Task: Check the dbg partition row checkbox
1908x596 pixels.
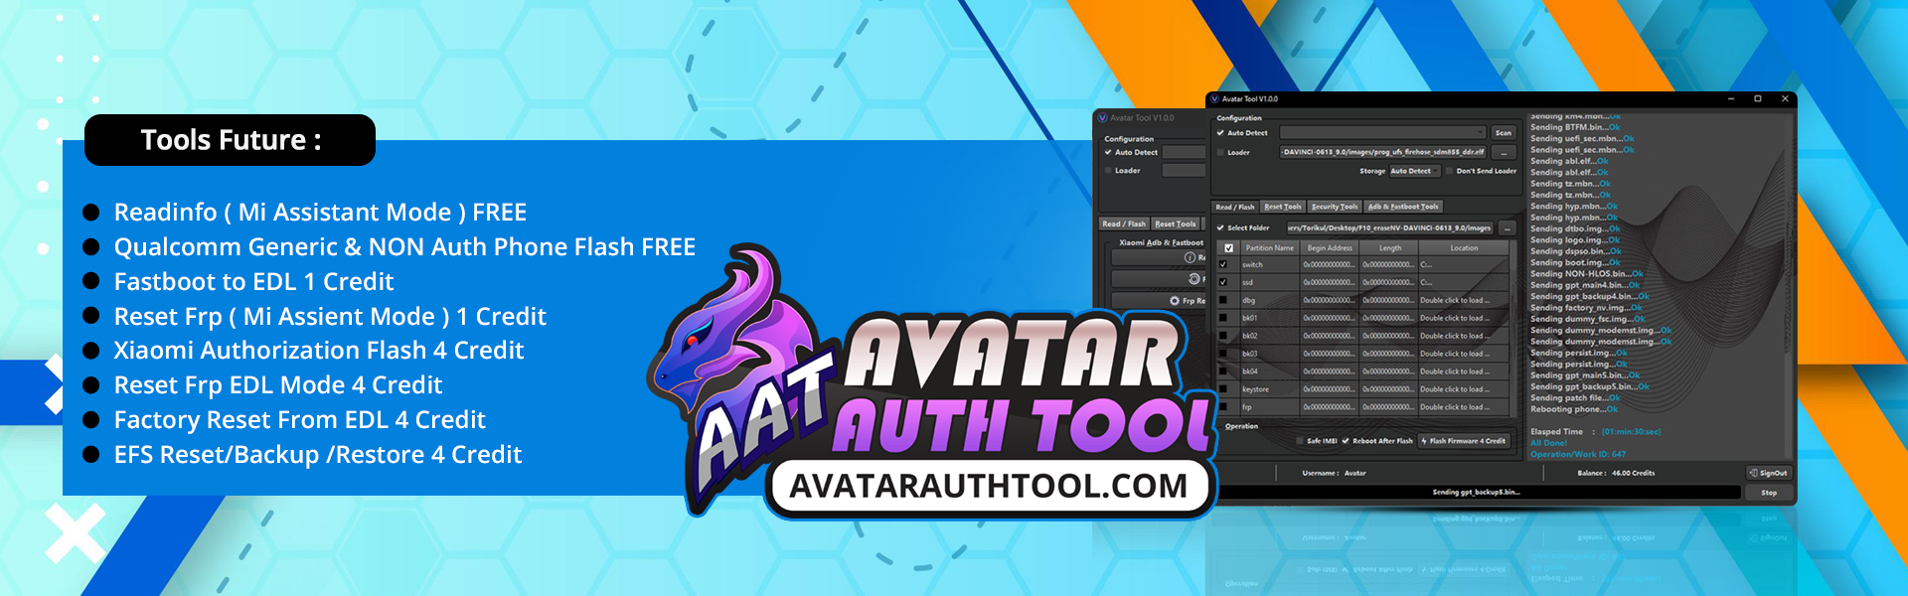Action: click(1223, 300)
